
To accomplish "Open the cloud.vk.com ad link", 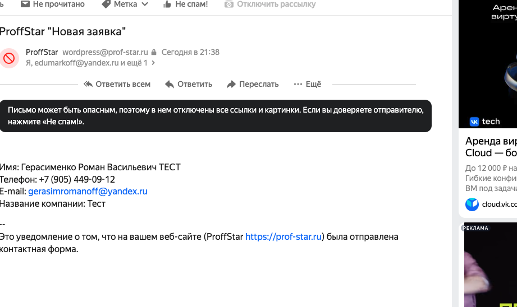I will (498, 204).
